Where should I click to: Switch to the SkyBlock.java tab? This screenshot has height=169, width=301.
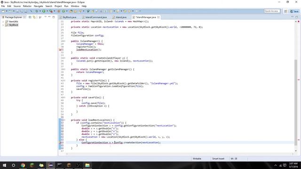pyautogui.click(x=68, y=17)
